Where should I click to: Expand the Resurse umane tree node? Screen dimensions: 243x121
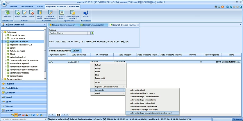(x=3, y=79)
